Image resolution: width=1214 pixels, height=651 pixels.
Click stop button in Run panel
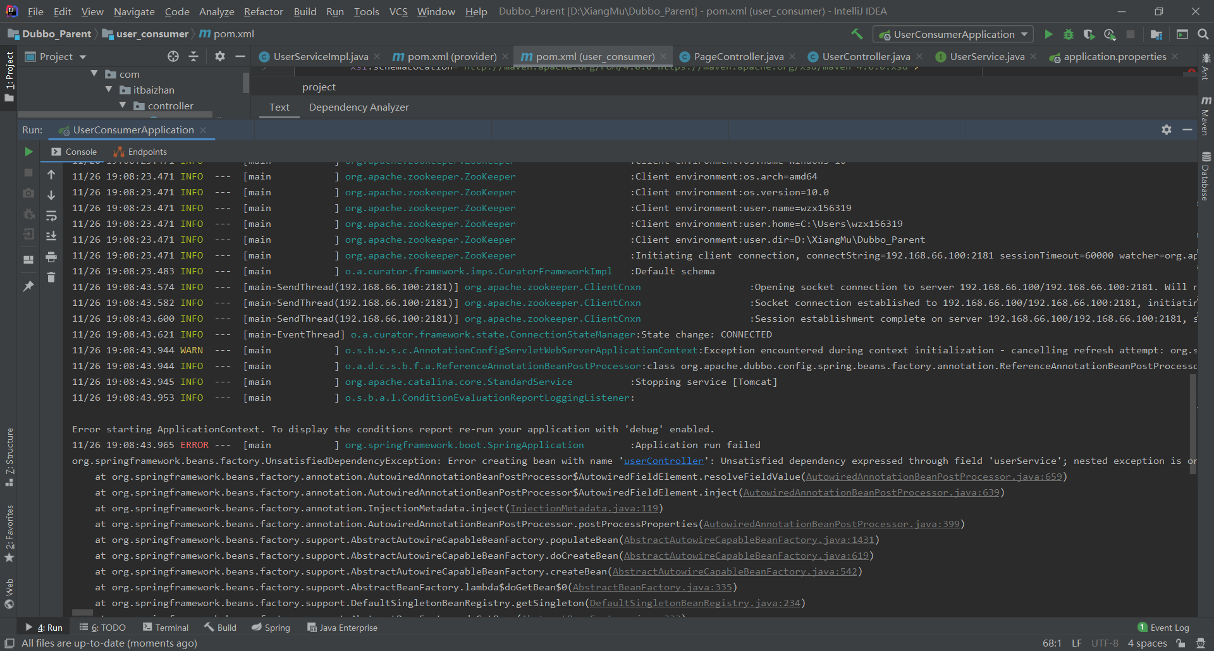[28, 173]
